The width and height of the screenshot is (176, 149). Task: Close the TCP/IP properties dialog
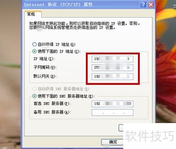click(151, 5)
